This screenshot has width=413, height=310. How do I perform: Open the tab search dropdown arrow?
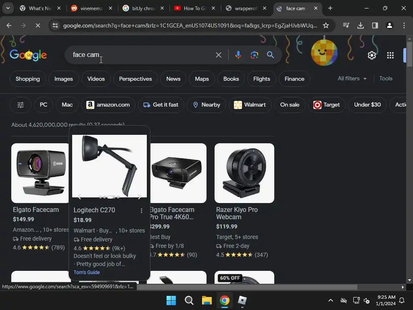[x=8, y=8]
